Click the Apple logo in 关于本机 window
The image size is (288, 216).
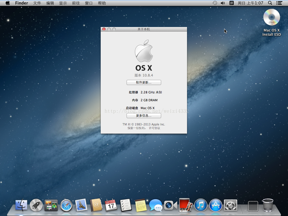tap(144, 51)
